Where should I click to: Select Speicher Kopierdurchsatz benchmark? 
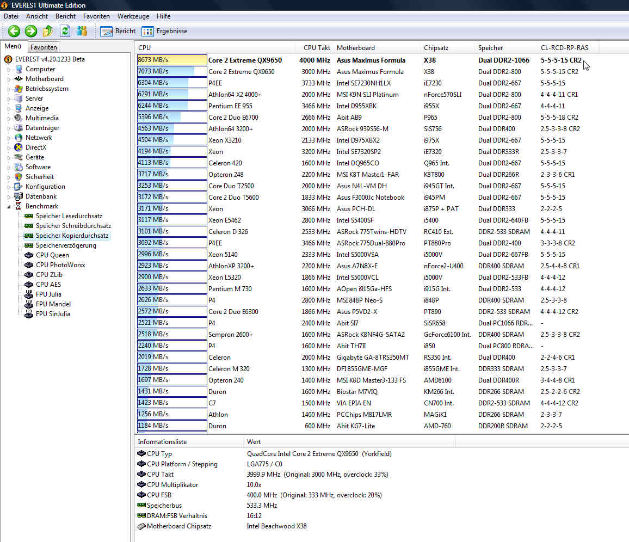72,236
